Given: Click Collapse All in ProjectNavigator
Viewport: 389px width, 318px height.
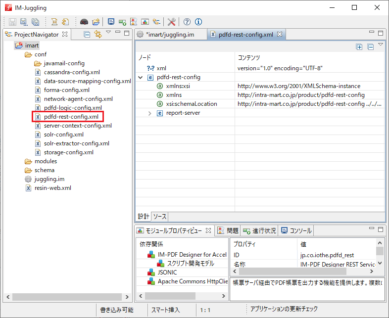Looking at the screenshot, I should [x=87, y=35].
